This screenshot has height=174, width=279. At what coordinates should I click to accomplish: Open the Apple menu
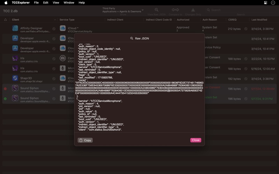6,3
